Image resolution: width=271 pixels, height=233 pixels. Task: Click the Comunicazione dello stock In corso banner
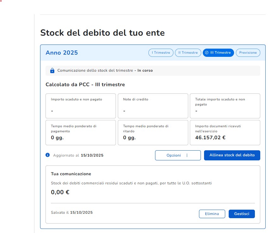[x=153, y=71]
